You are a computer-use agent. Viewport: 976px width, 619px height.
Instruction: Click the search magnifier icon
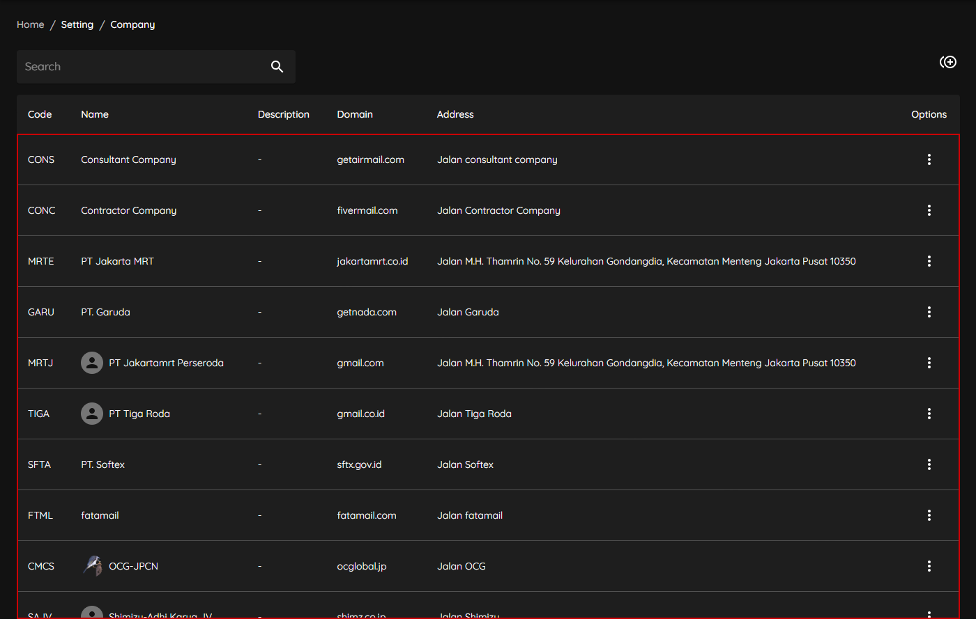click(x=277, y=67)
